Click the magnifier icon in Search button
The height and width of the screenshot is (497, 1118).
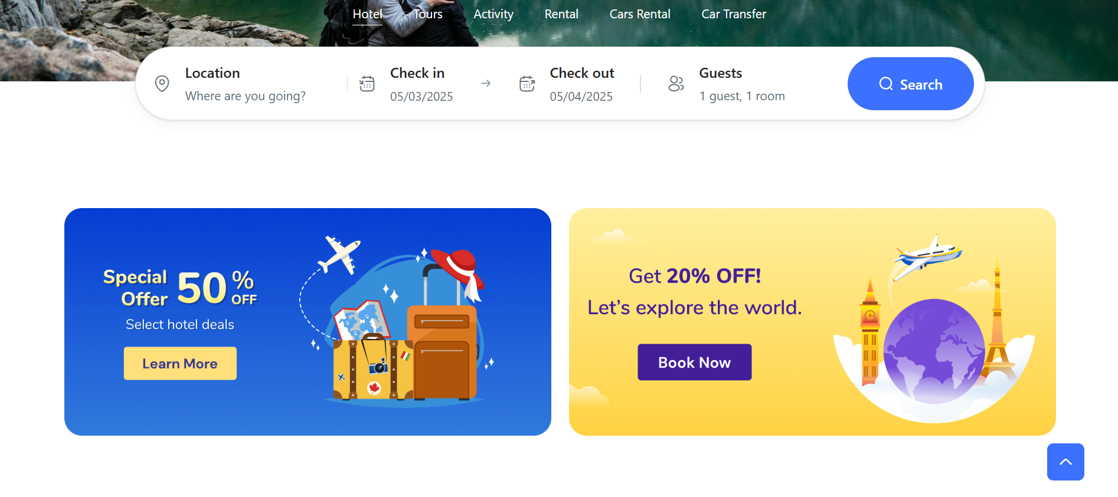tap(886, 84)
